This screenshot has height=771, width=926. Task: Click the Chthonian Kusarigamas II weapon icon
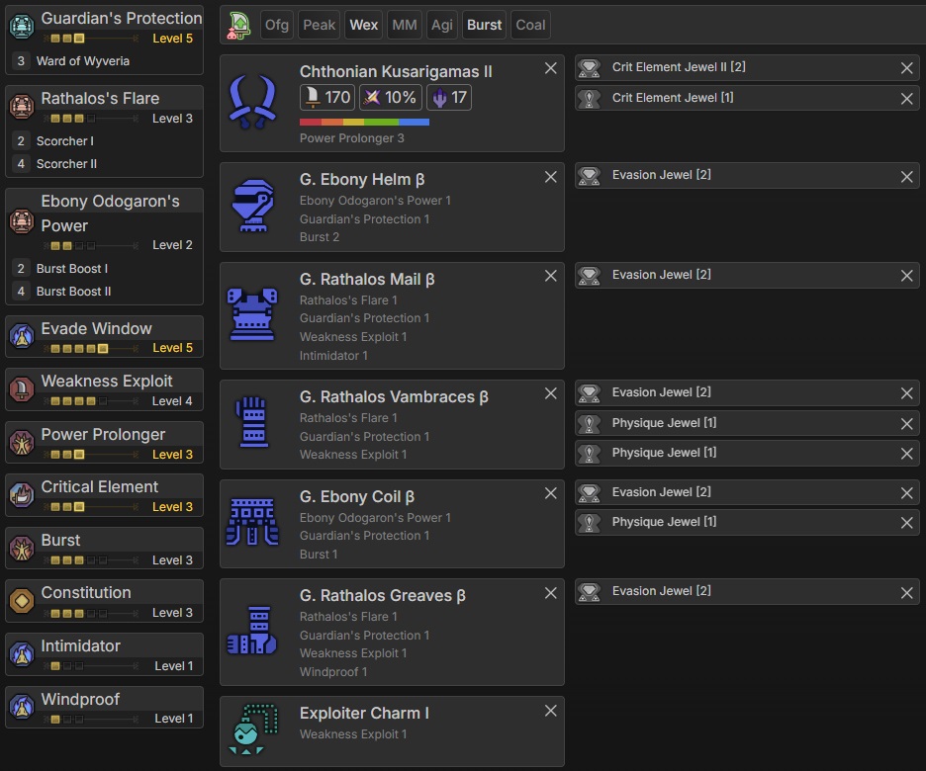click(252, 103)
